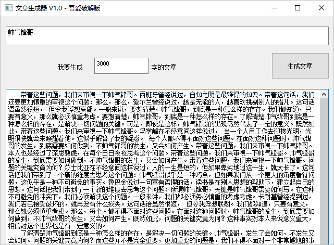Screen dimensions: 334x245
Task: Maximize the 文章生成器 window
Action: tap(298, 8)
